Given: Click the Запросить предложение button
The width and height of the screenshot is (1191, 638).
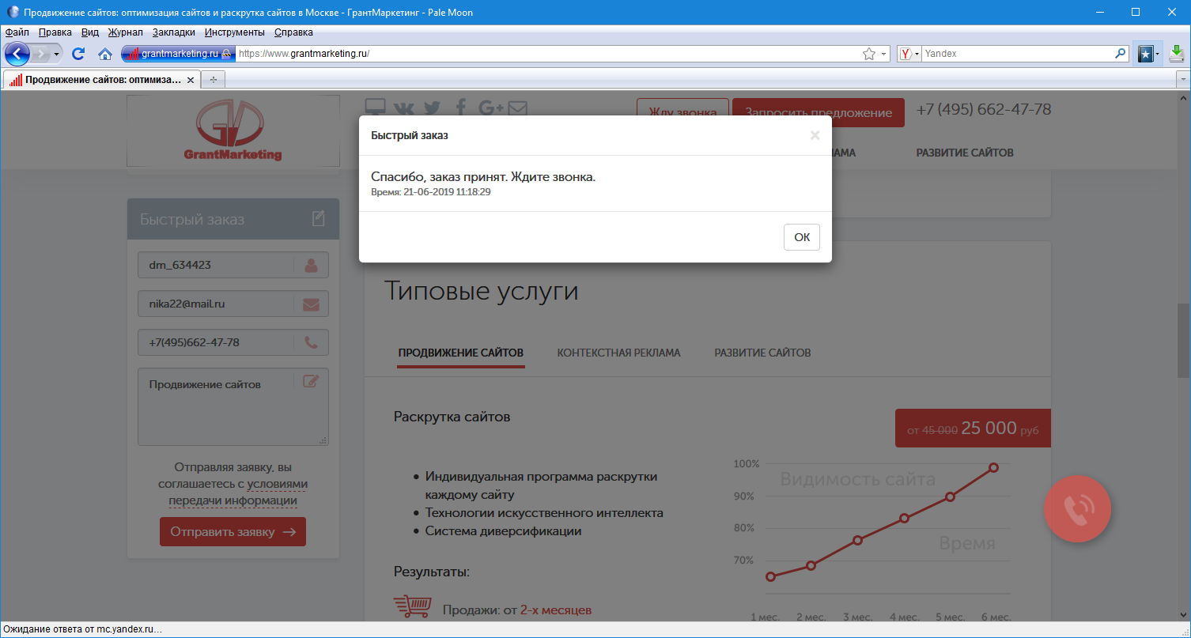Looking at the screenshot, I should [819, 112].
